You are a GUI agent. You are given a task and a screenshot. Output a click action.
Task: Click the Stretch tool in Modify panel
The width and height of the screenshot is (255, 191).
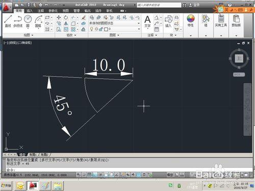[x=59, y=30]
